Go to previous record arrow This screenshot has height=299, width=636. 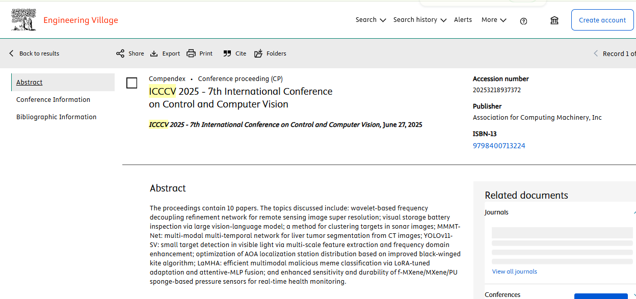tap(596, 53)
